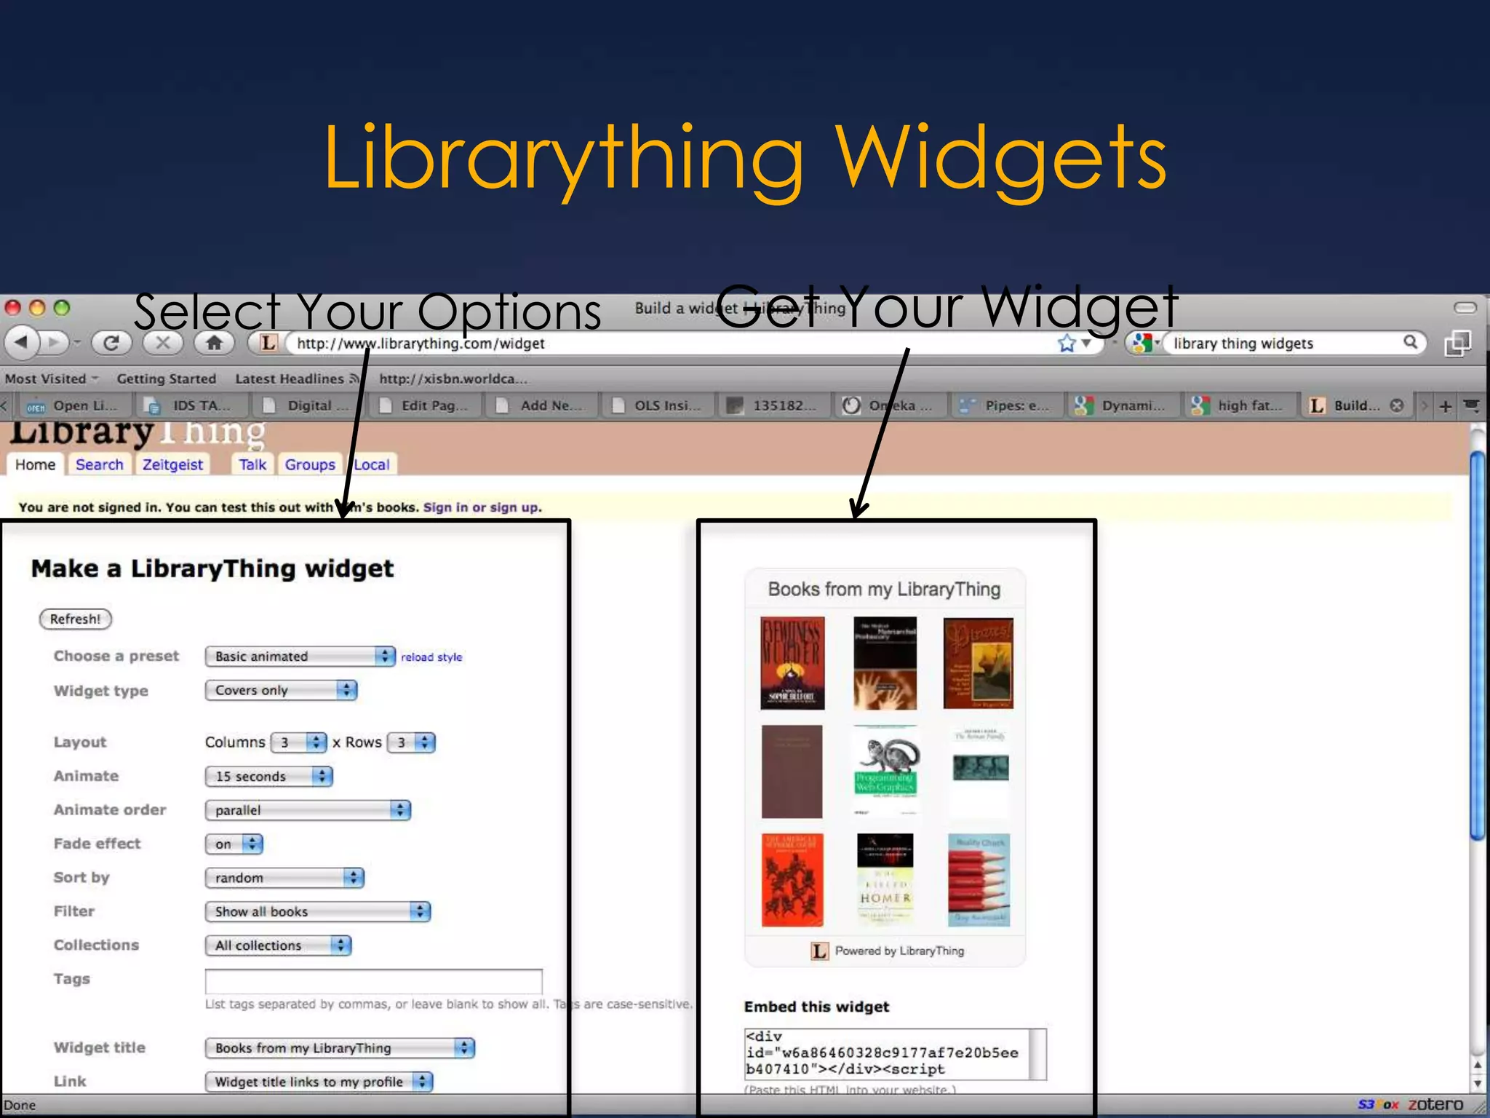
Task: Open the Sort by random dropdown
Action: 284,878
